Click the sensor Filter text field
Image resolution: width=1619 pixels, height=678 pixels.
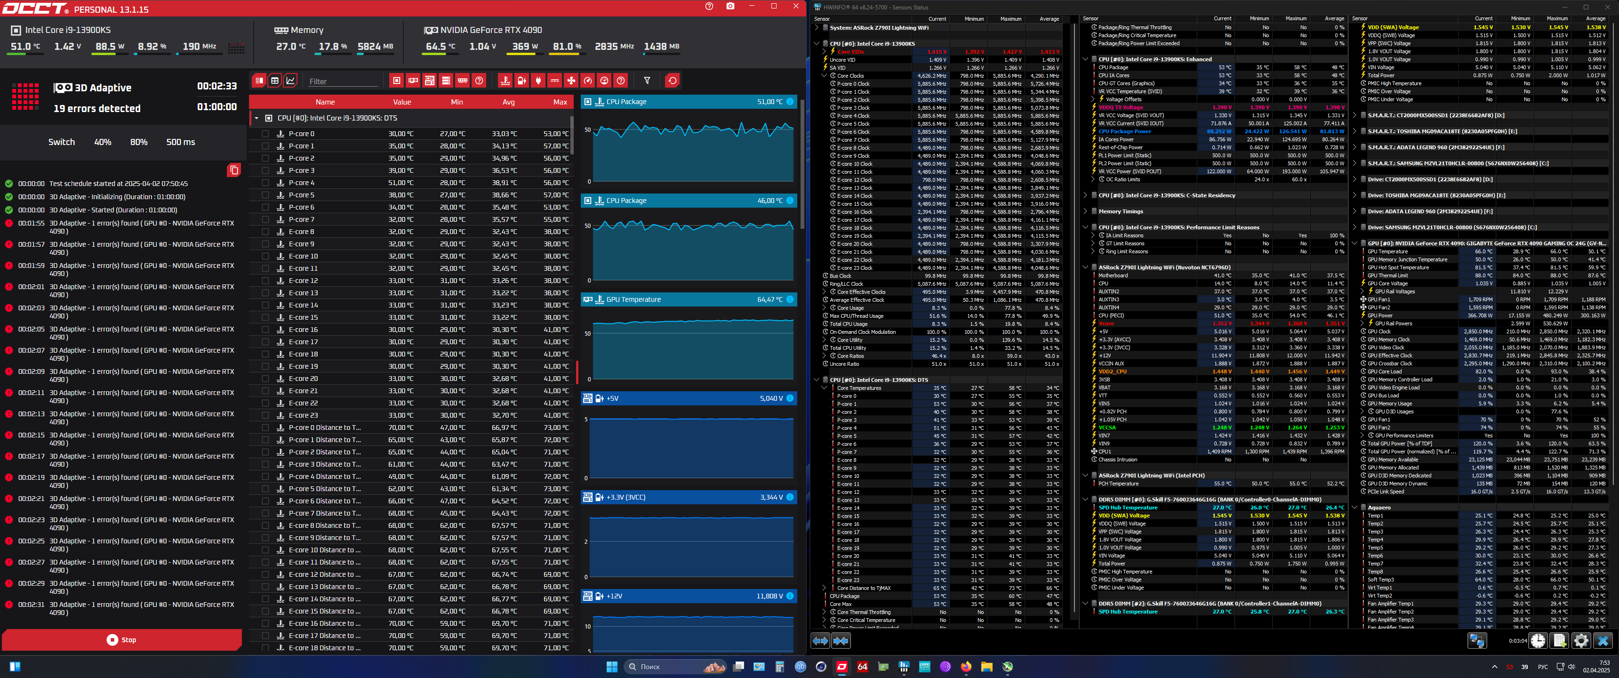point(343,81)
